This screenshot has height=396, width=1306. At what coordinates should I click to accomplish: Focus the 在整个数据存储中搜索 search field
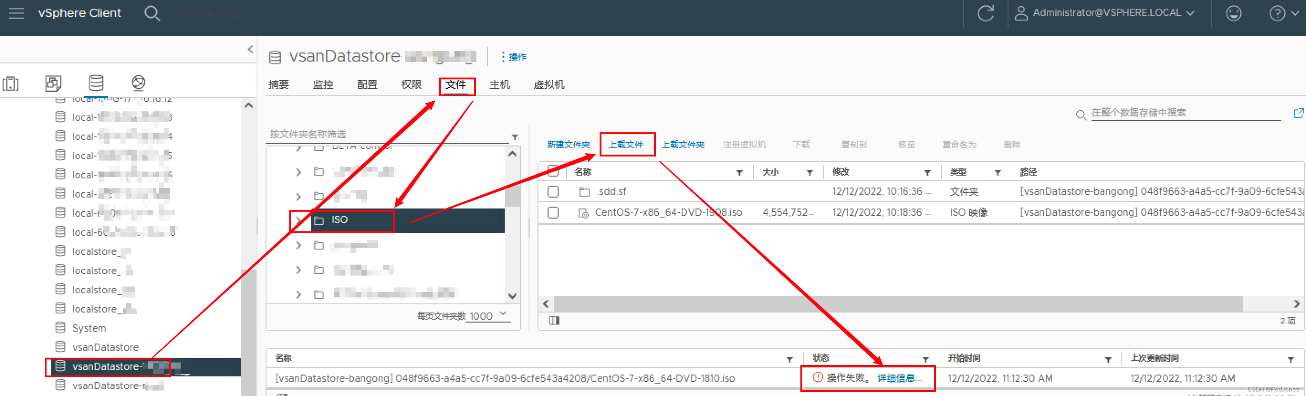(1186, 113)
